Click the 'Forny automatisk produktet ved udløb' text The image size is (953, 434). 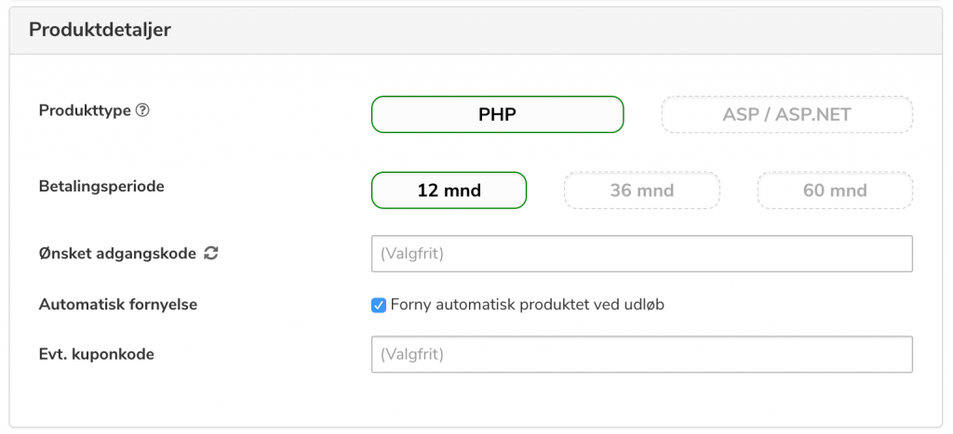(x=528, y=305)
